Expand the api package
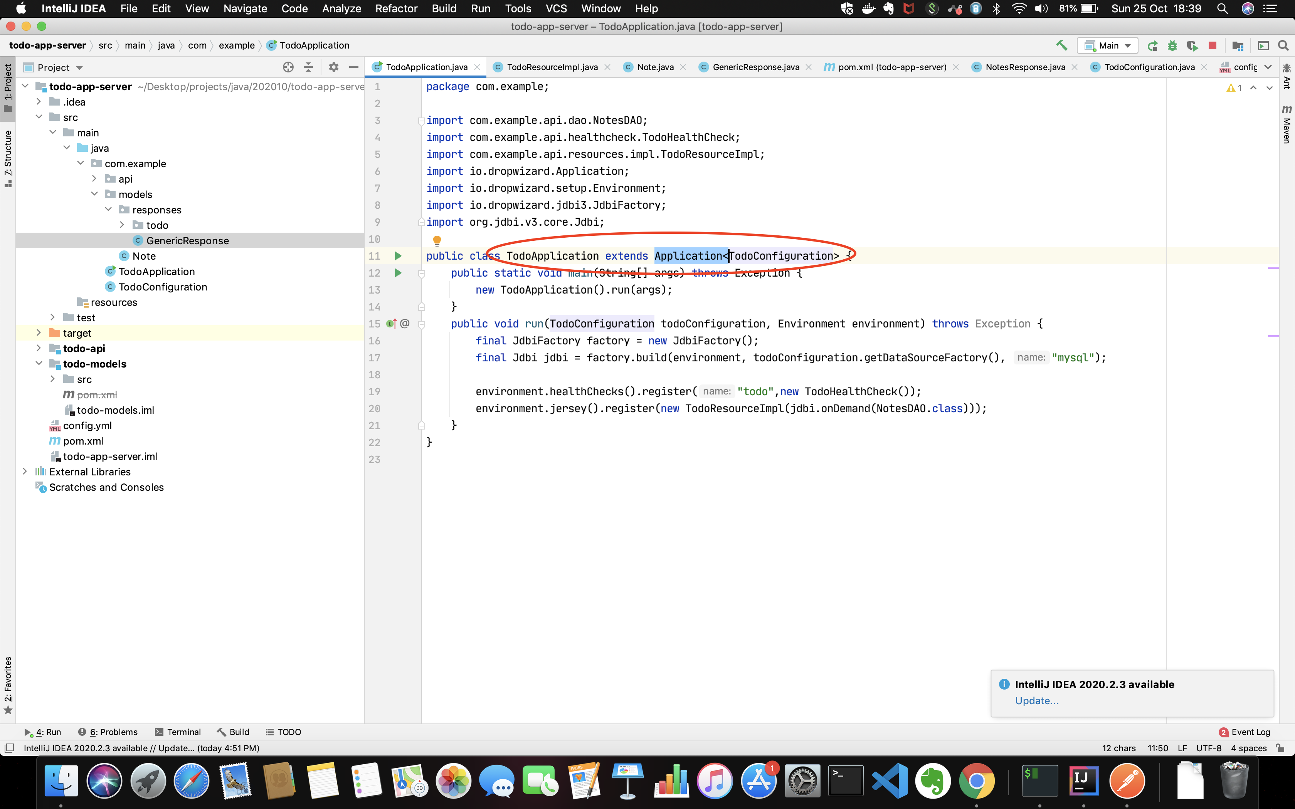The image size is (1295, 809). click(94, 178)
